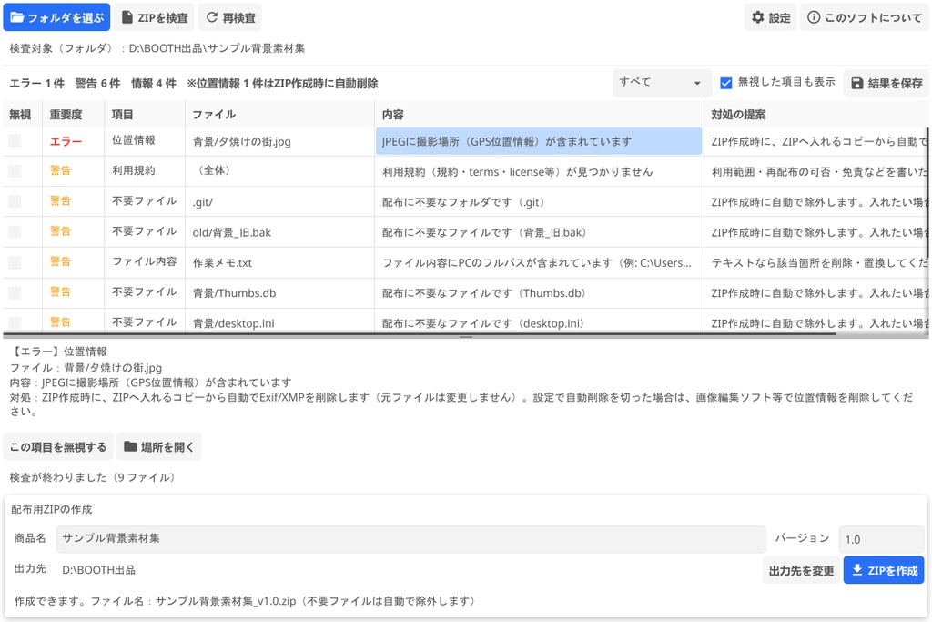Click the folder icon in 場所を開く
Screen dimensions: 932x622
click(x=130, y=446)
